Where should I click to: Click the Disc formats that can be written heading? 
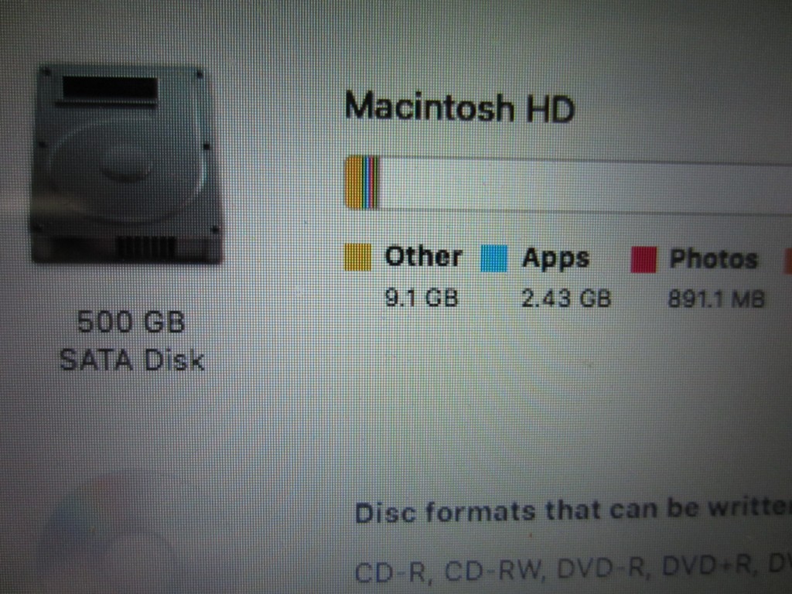click(573, 510)
